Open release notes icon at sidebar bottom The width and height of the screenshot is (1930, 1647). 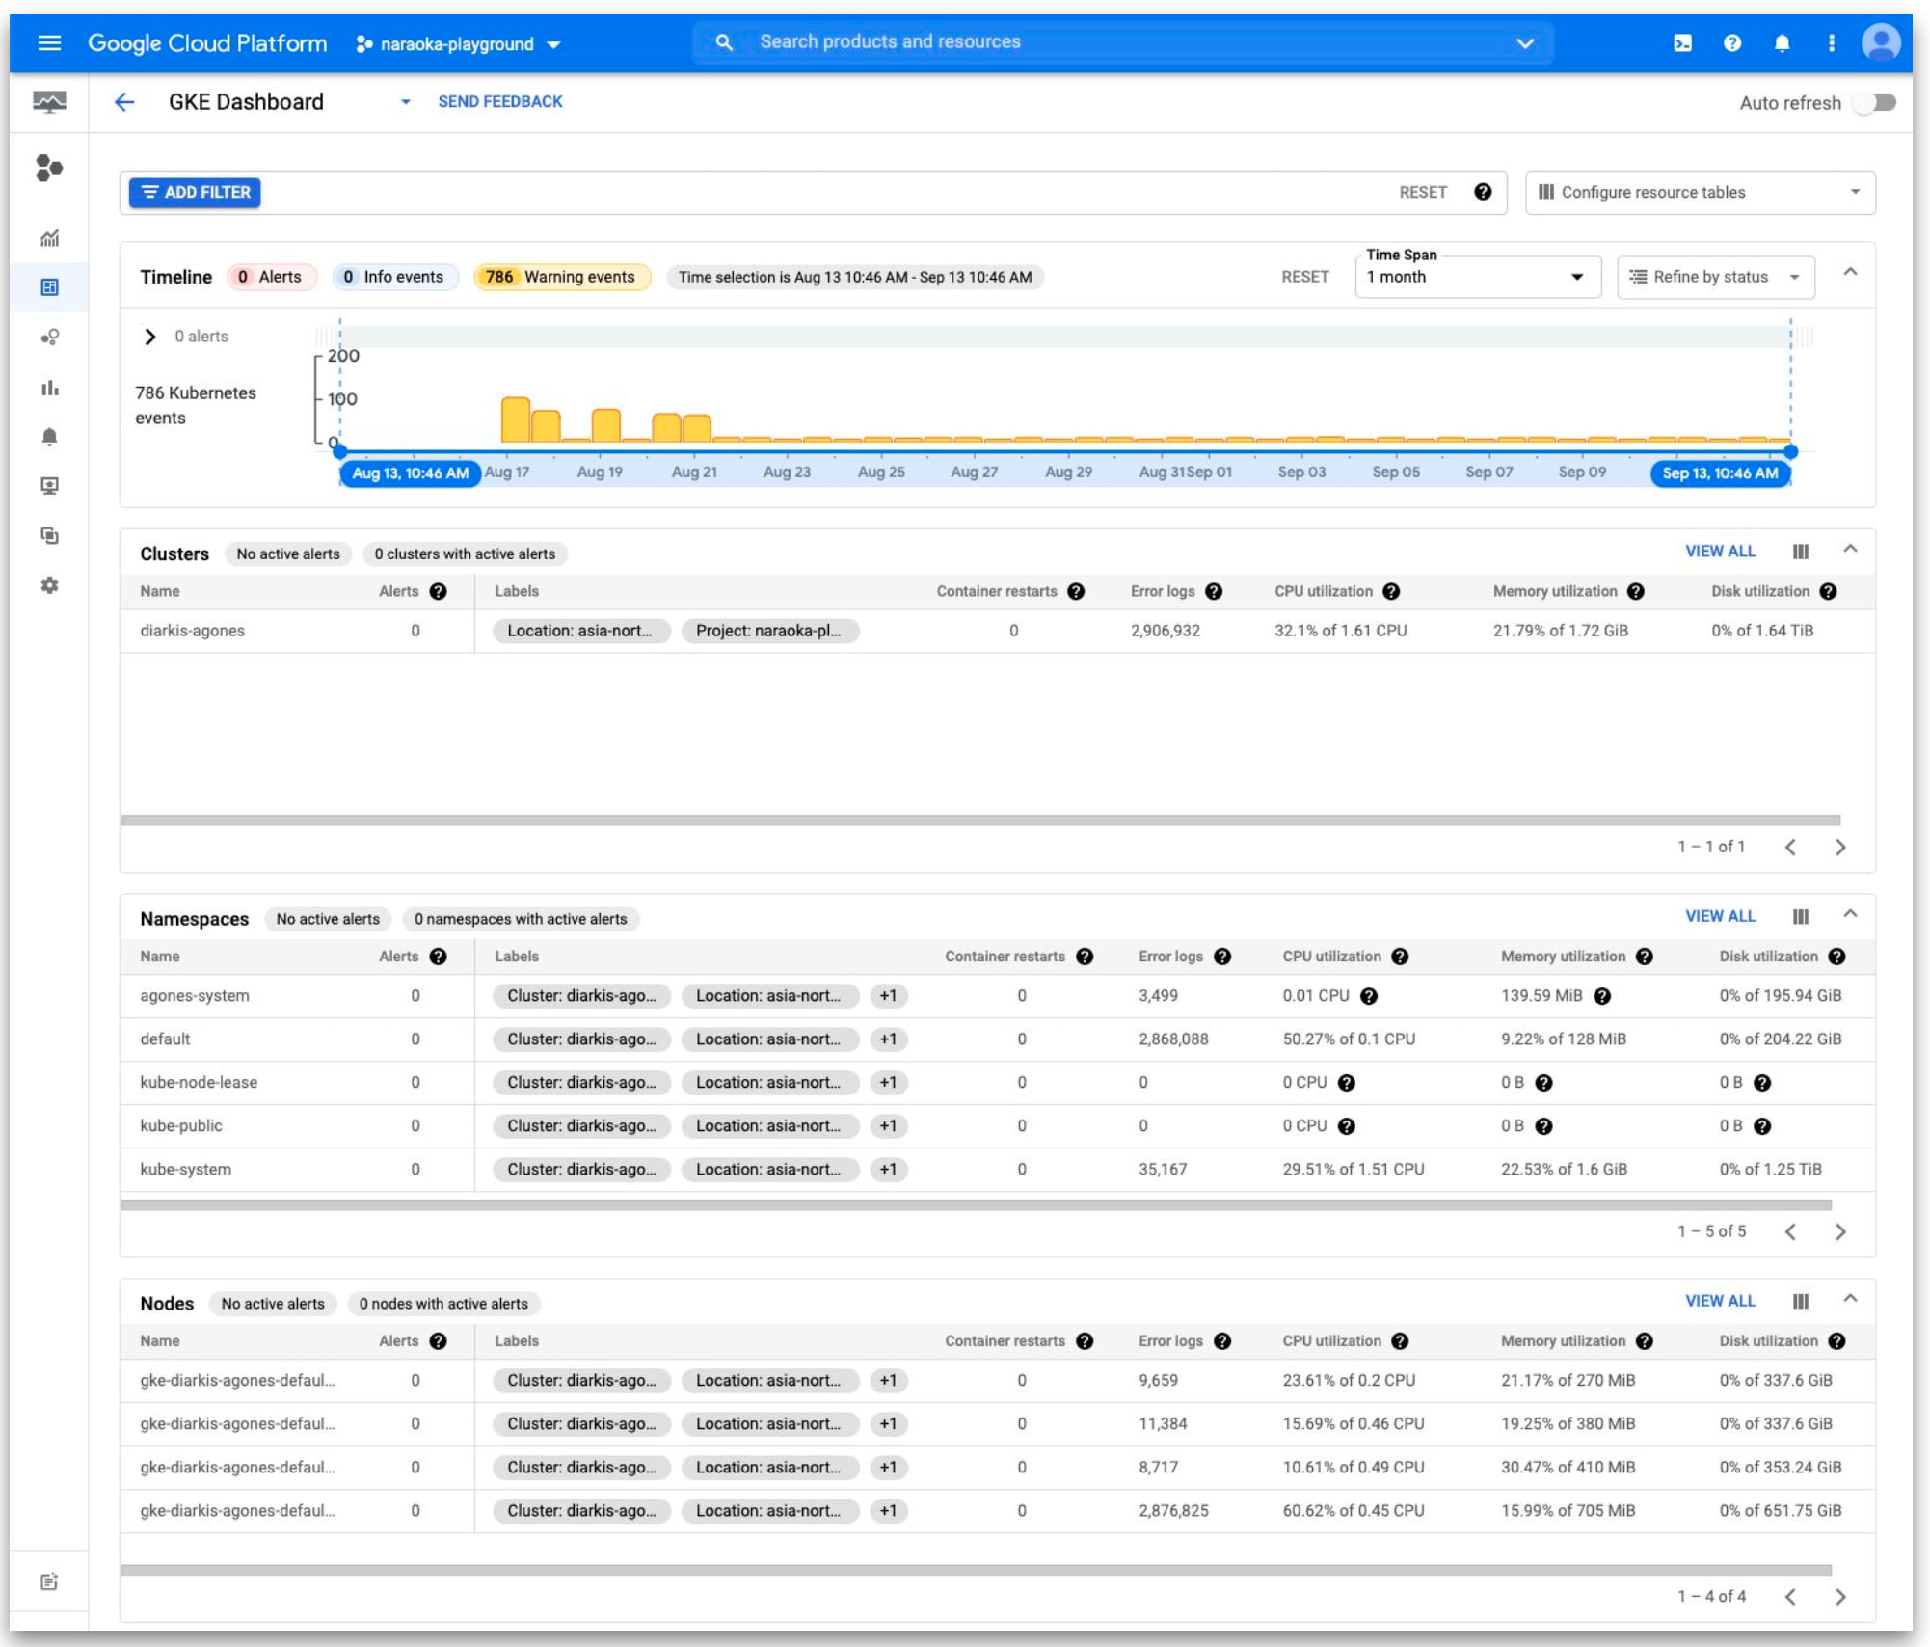(x=49, y=1581)
